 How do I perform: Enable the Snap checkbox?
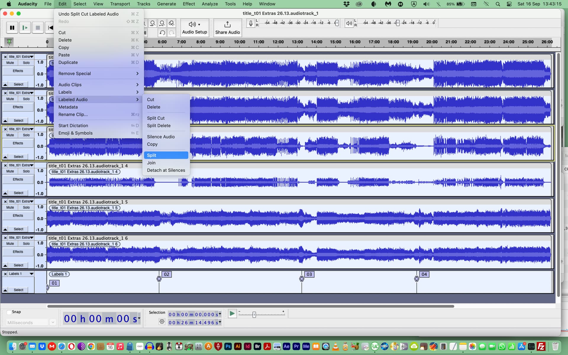9,312
